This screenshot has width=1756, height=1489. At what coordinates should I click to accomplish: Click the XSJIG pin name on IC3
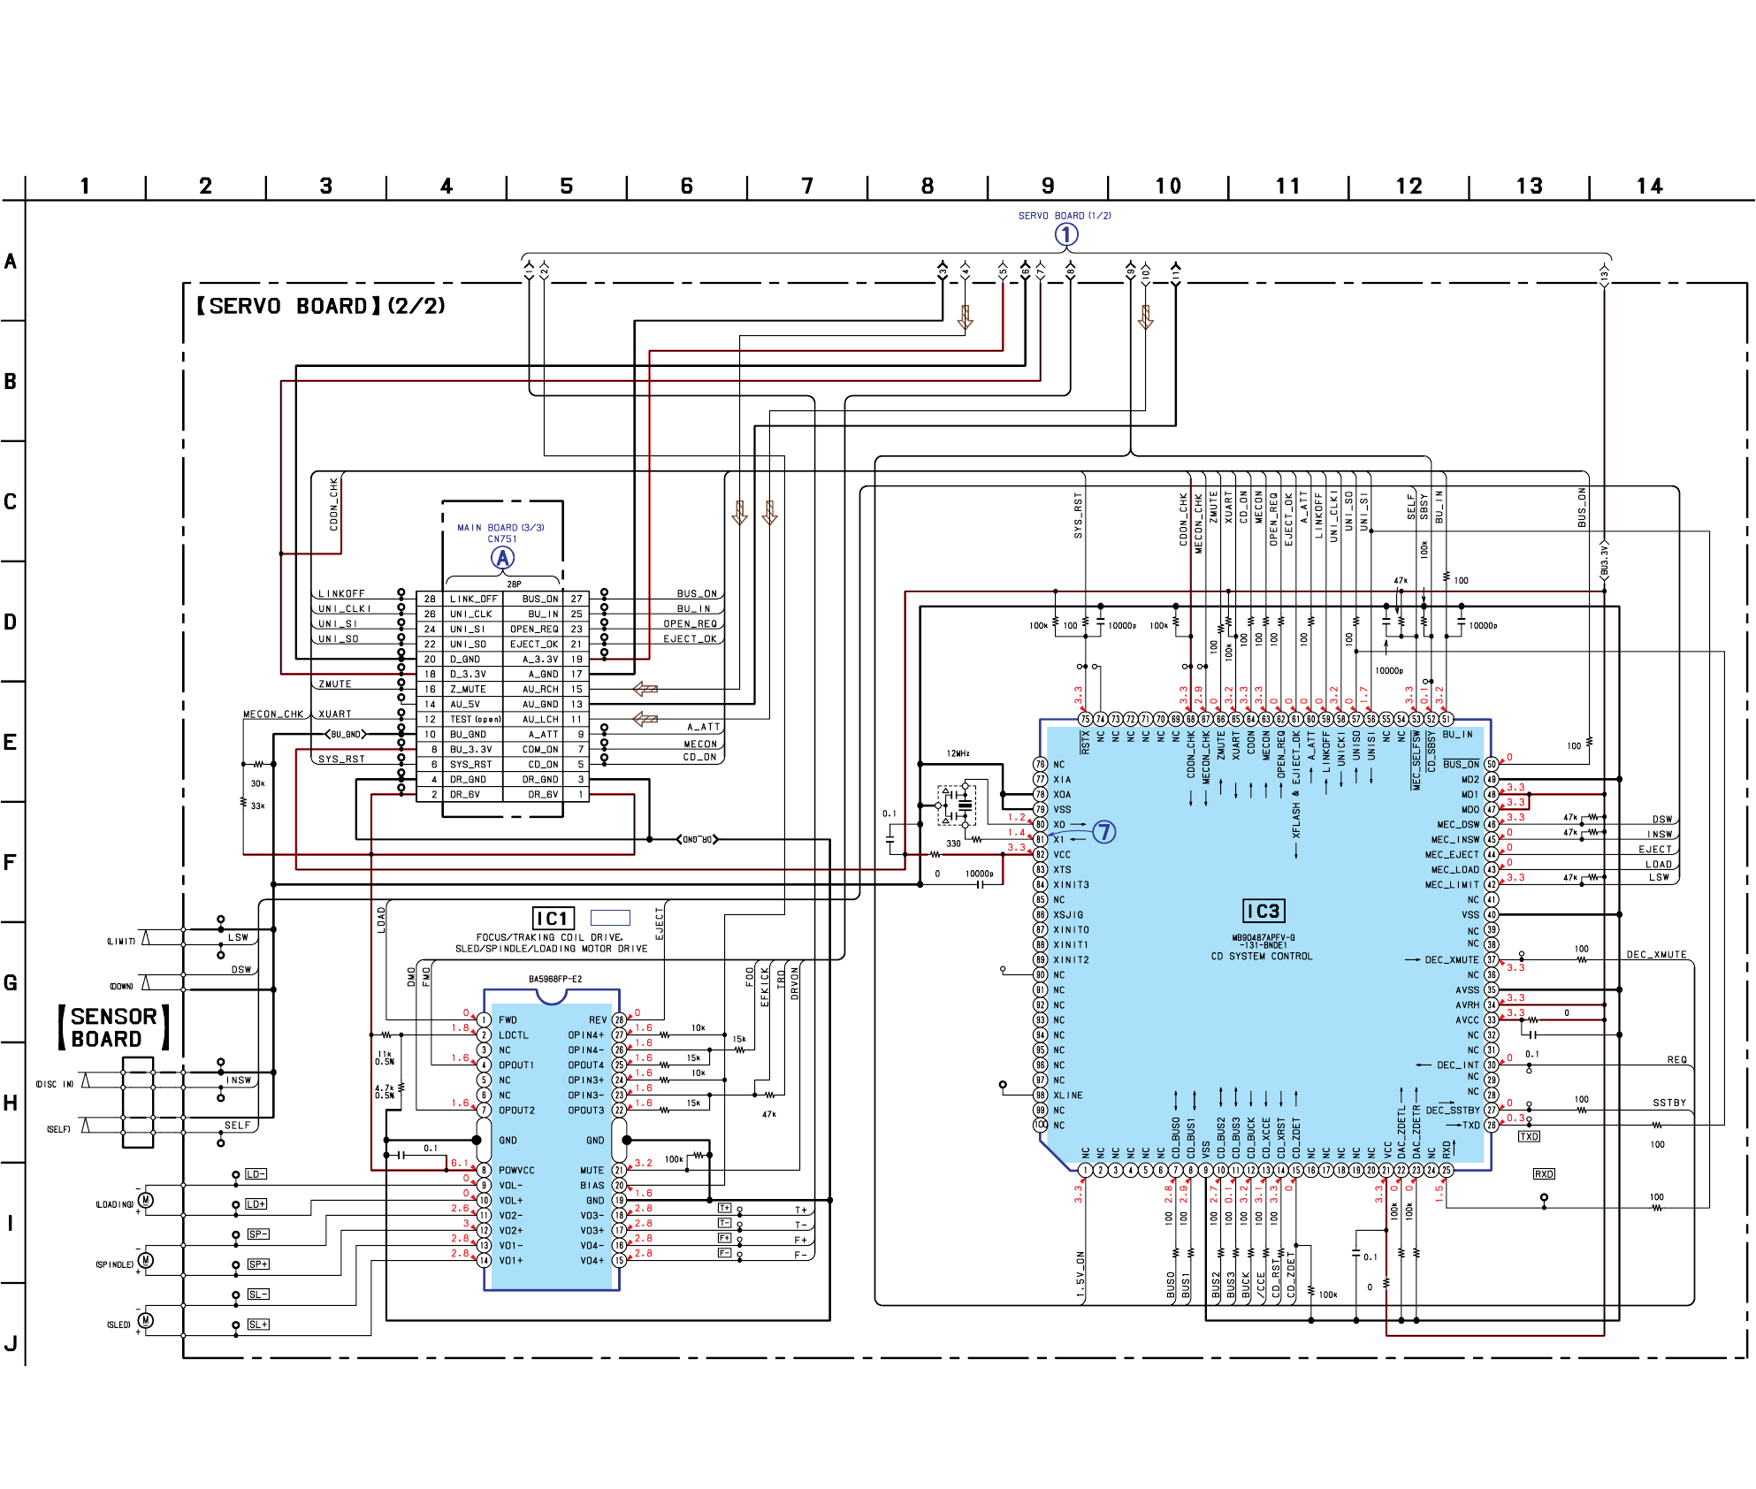tap(1068, 915)
